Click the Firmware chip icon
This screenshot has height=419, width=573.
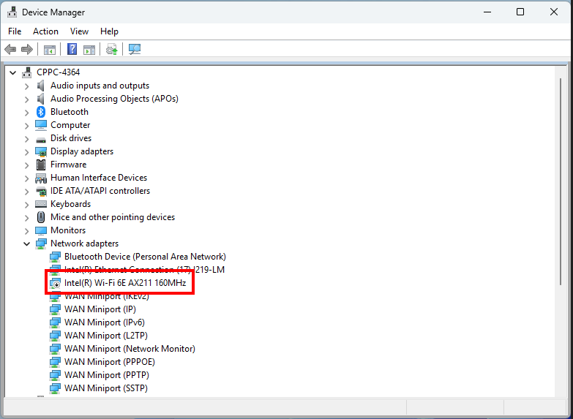[x=41, y=165]
